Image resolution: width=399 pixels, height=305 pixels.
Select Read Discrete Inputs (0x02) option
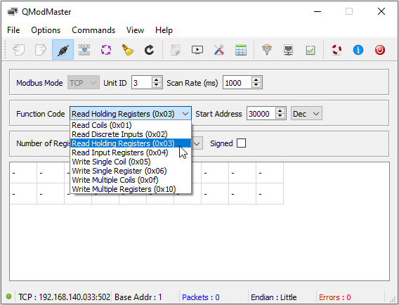(131, 134)
